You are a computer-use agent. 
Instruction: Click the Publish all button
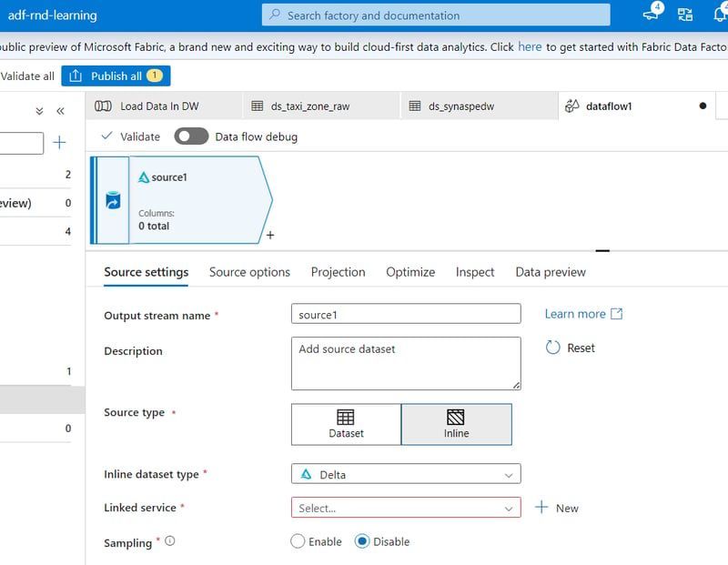(x=116, y=76)
